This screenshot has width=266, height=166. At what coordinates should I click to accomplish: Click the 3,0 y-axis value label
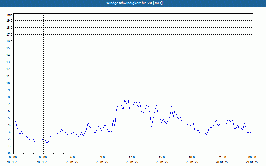tap(10, 132)
